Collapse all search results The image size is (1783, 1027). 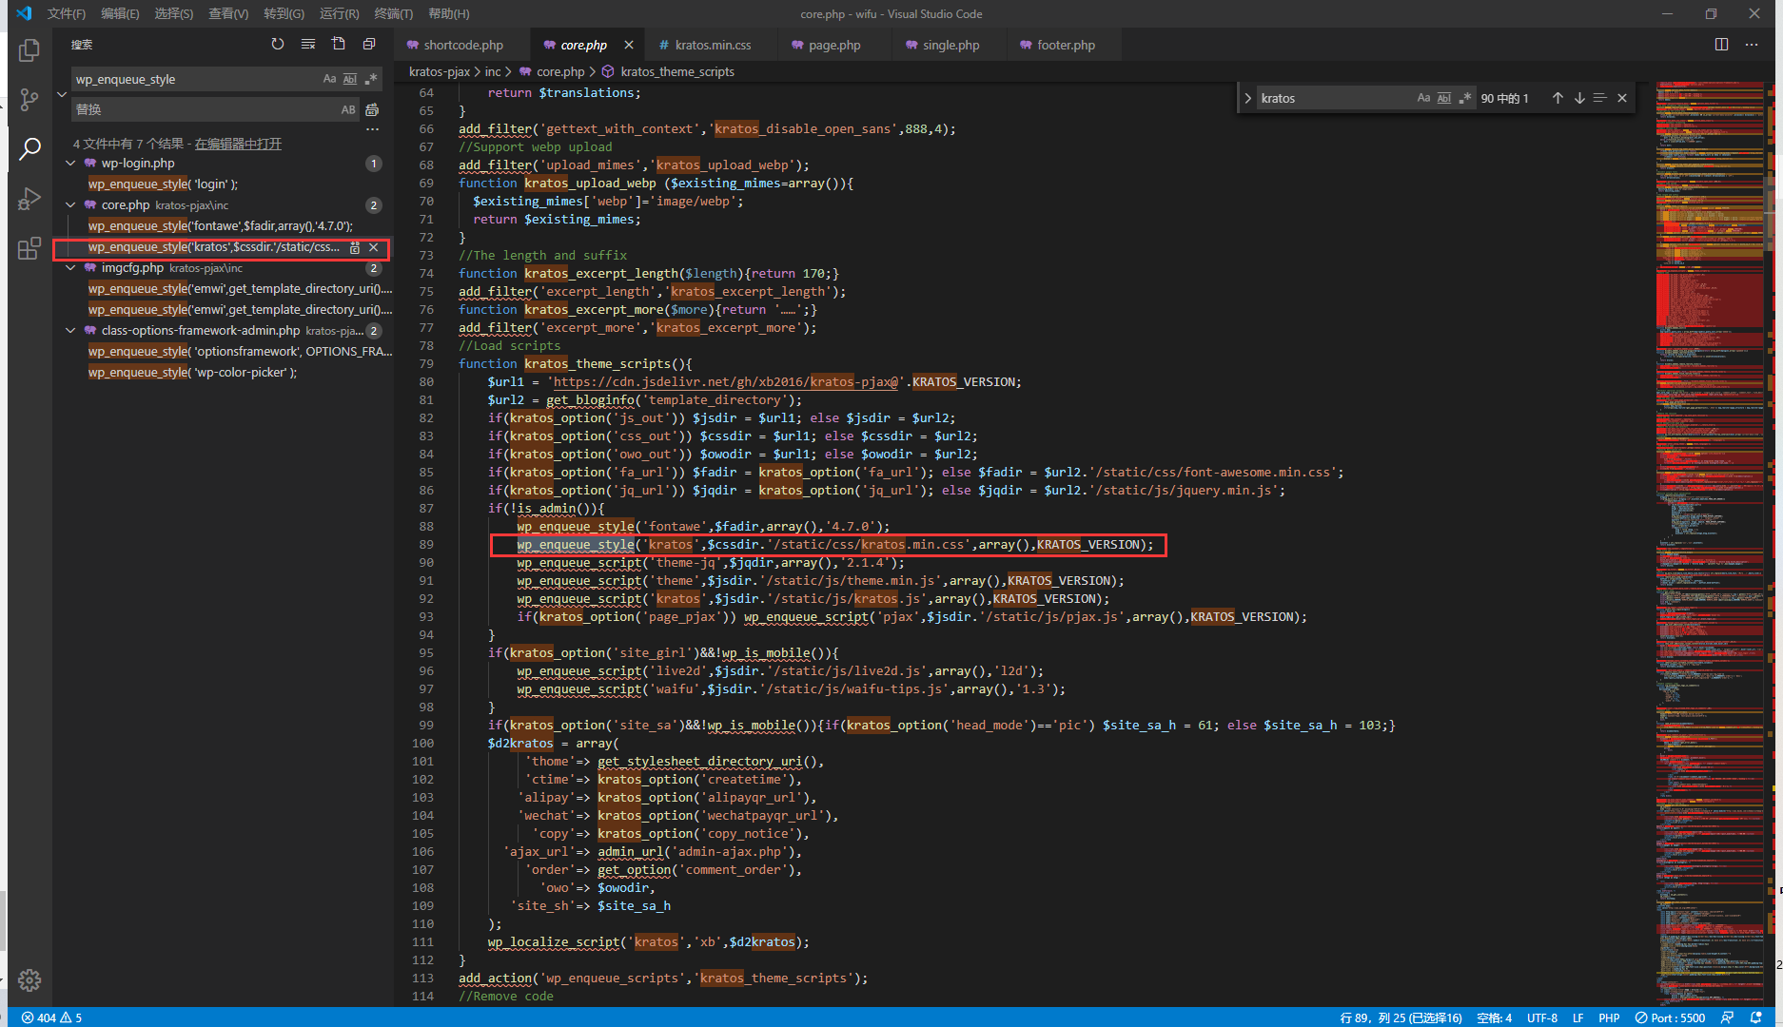coord(369,44)
